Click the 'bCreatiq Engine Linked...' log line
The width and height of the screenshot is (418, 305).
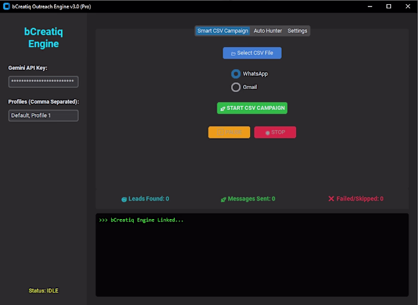pos(141,220)
